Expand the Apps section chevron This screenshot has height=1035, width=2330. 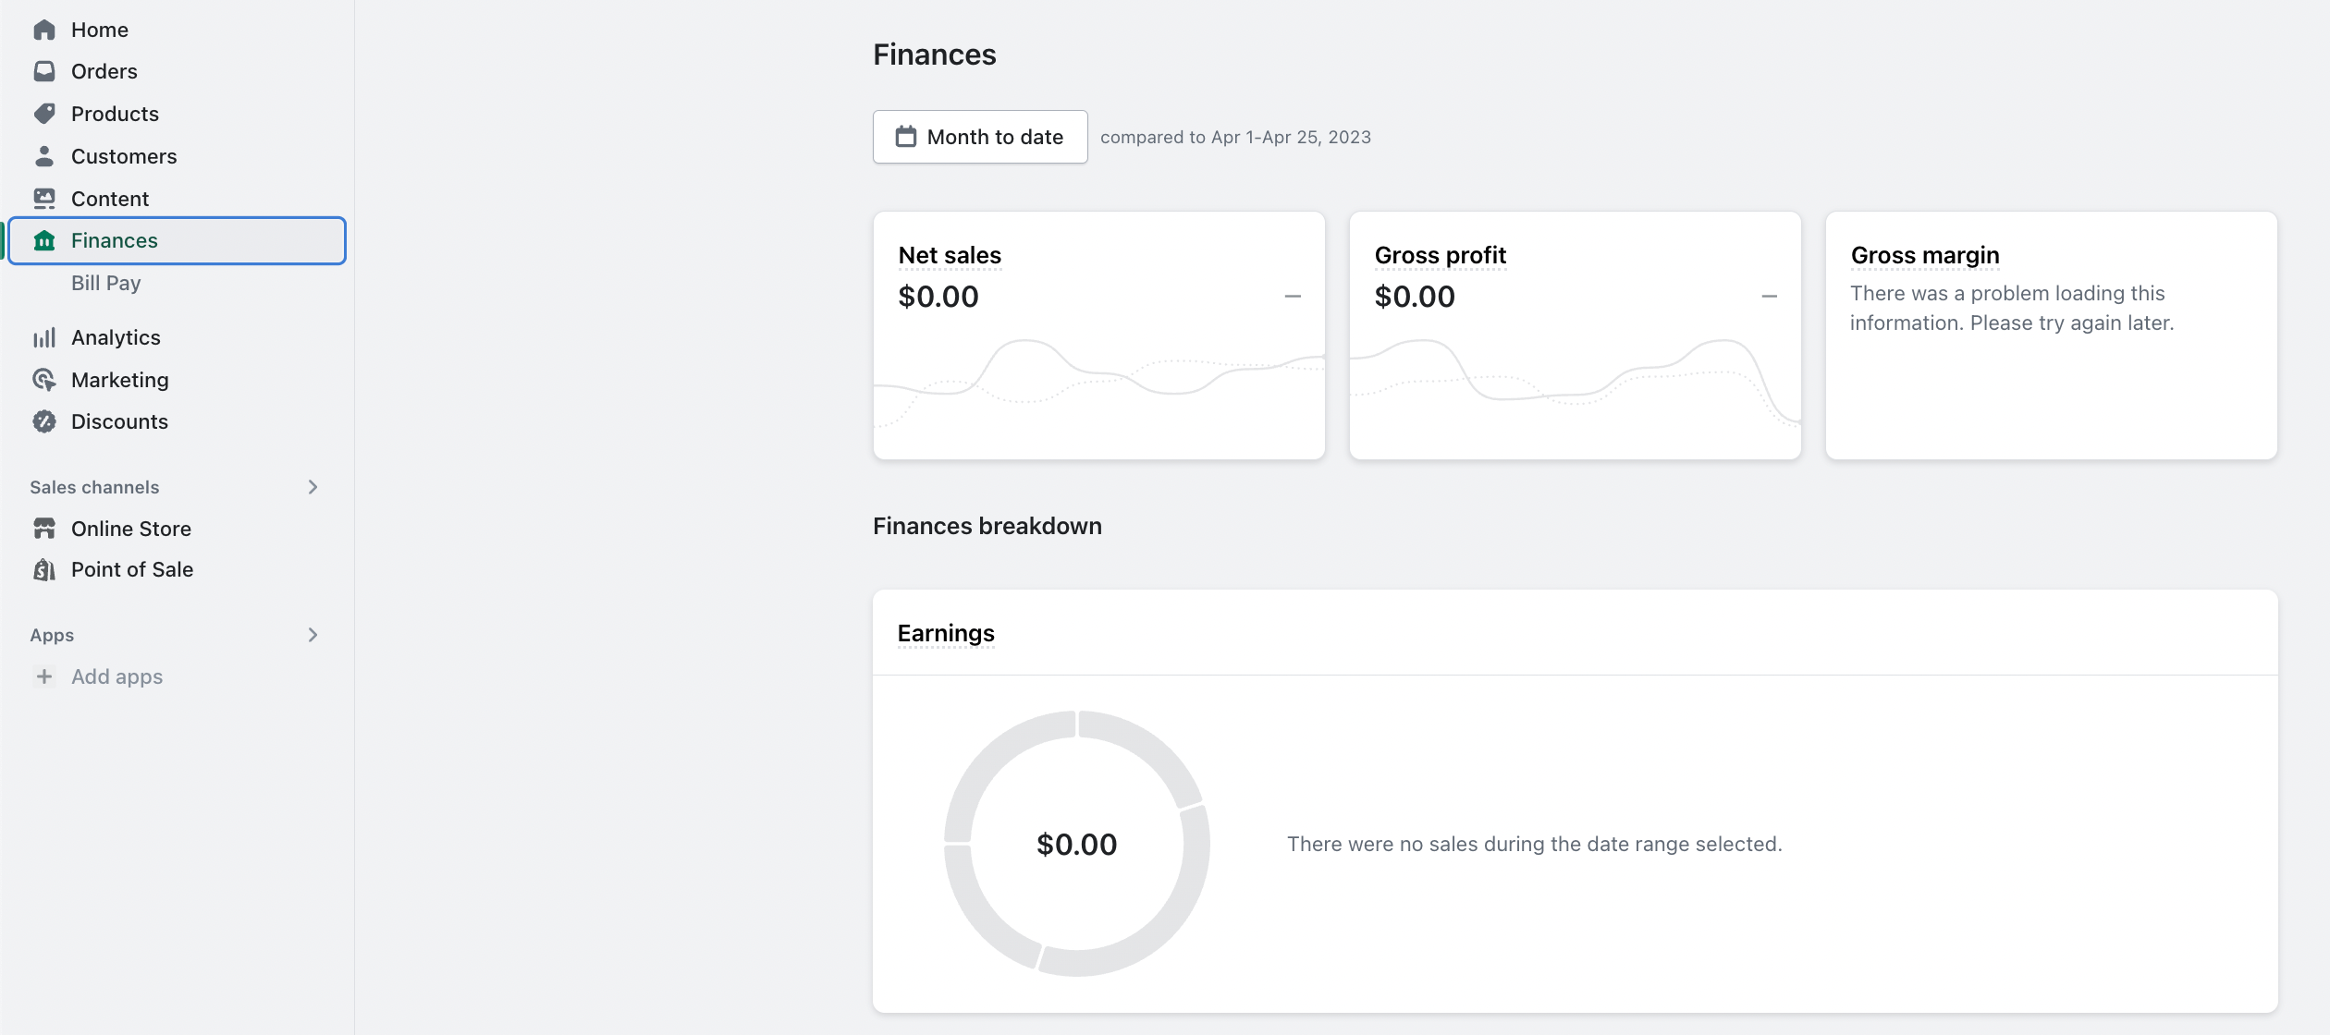[x=313, y=635]
